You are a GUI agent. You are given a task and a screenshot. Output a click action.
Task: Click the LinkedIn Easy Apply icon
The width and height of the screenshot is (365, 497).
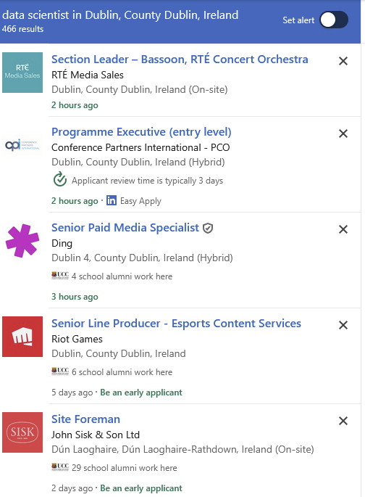click(112, 200)
